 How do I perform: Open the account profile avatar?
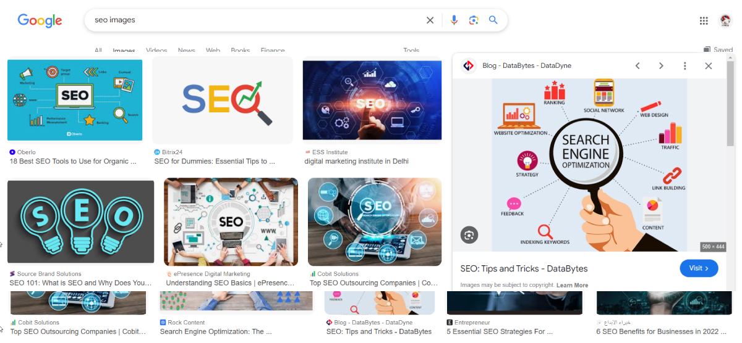725,20
